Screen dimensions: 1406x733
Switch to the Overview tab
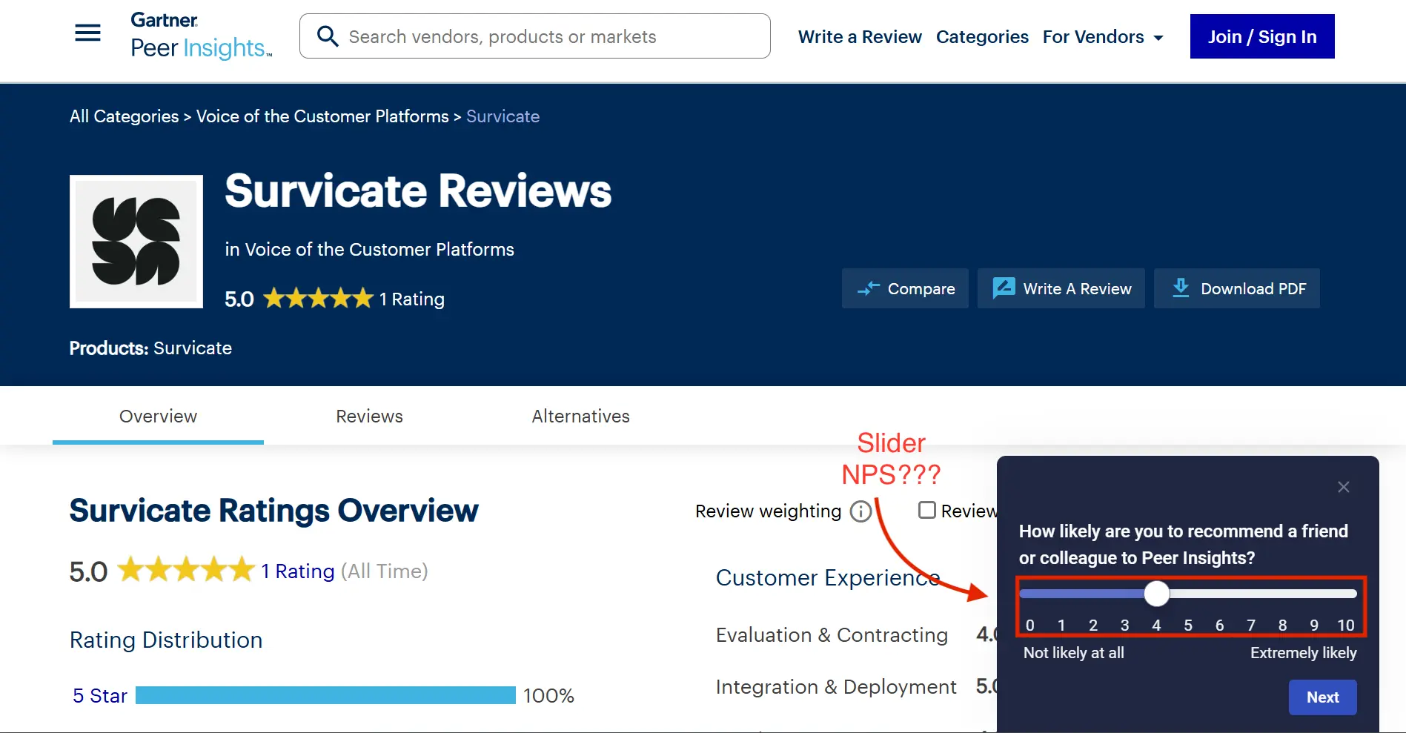click(158, 417)
